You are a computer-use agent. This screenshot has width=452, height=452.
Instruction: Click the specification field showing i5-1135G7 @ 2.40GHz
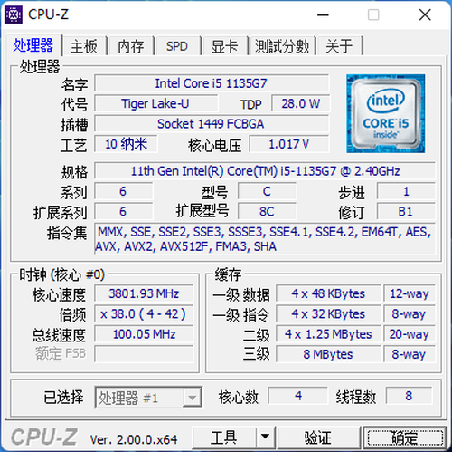265,171
